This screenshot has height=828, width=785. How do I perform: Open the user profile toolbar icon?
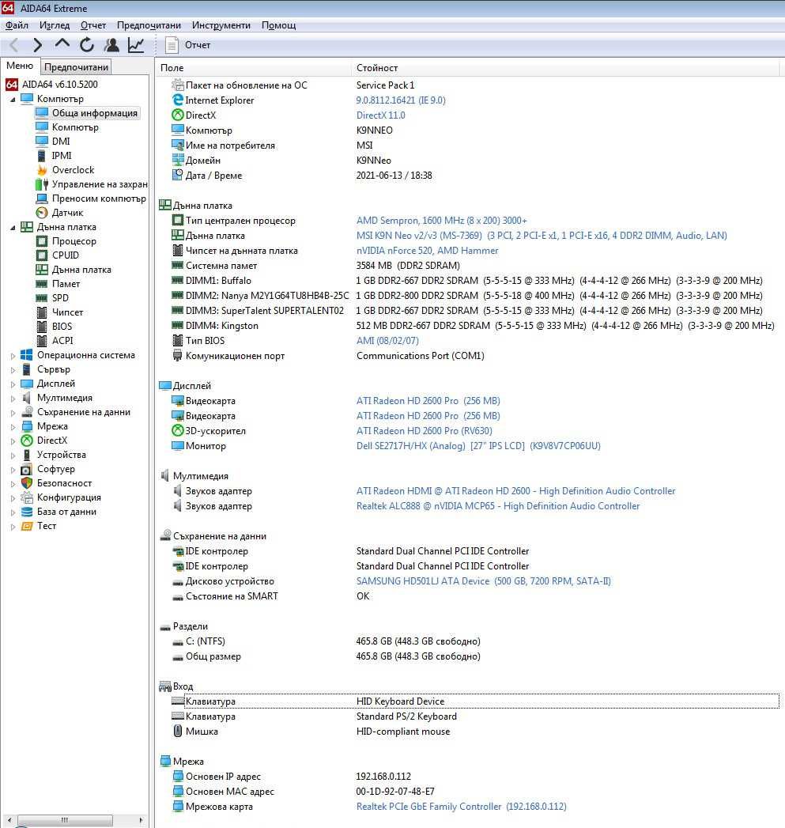111,45
